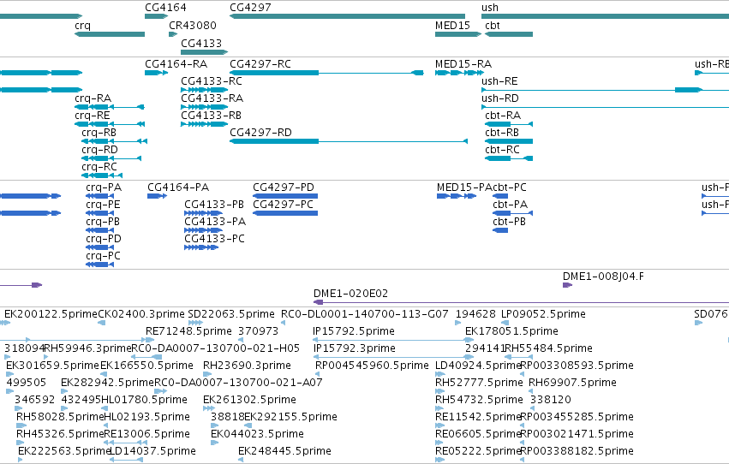Click transcript crq-RB
729x464 pixels.
[99, 133]
